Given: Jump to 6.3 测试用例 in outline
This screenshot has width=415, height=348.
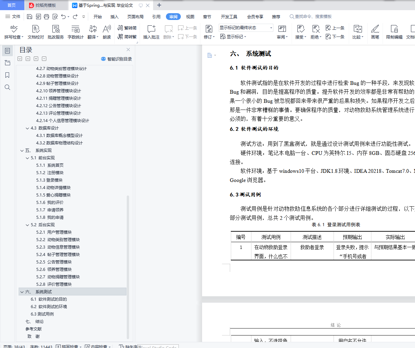Looking at the screenshot, I should [42, 314].
